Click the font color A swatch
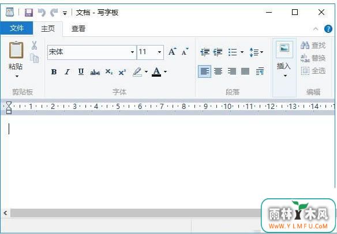Image resolution: width=337 pixels, height=234 pixels. point(156,72)
